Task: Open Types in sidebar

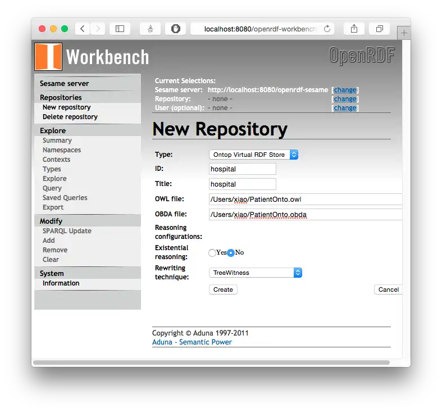Action: click(52, 169)
